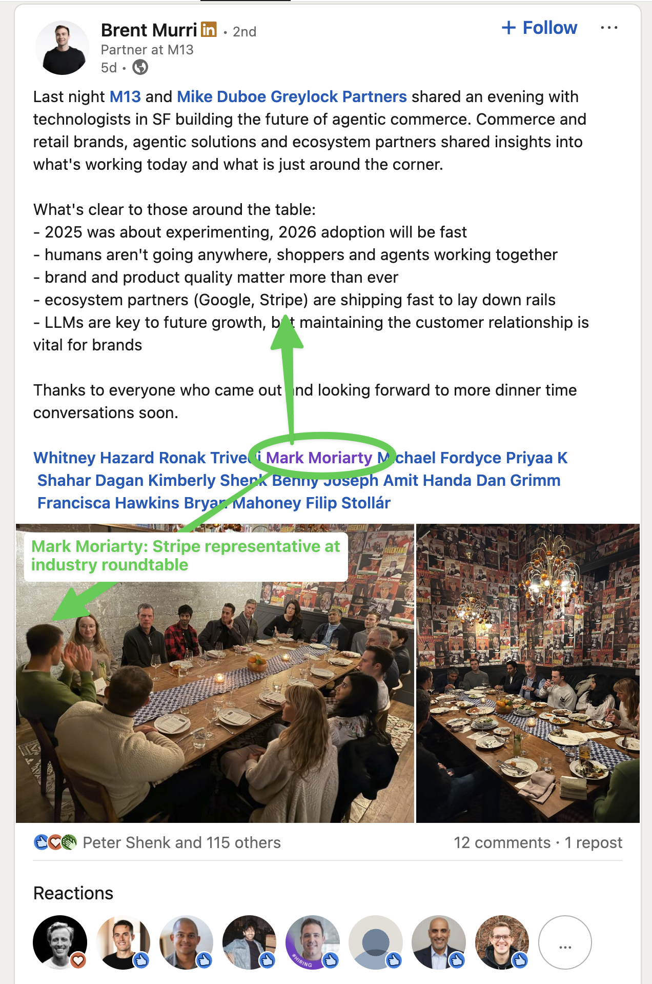View the 12 comments
This screenshot has height=984, width=652.
click(x=502, y=842)
